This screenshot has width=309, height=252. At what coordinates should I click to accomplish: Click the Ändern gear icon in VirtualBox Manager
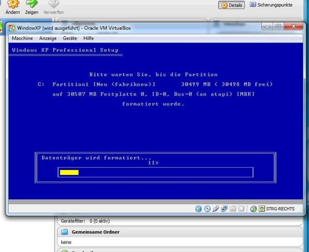pos(13,4)
